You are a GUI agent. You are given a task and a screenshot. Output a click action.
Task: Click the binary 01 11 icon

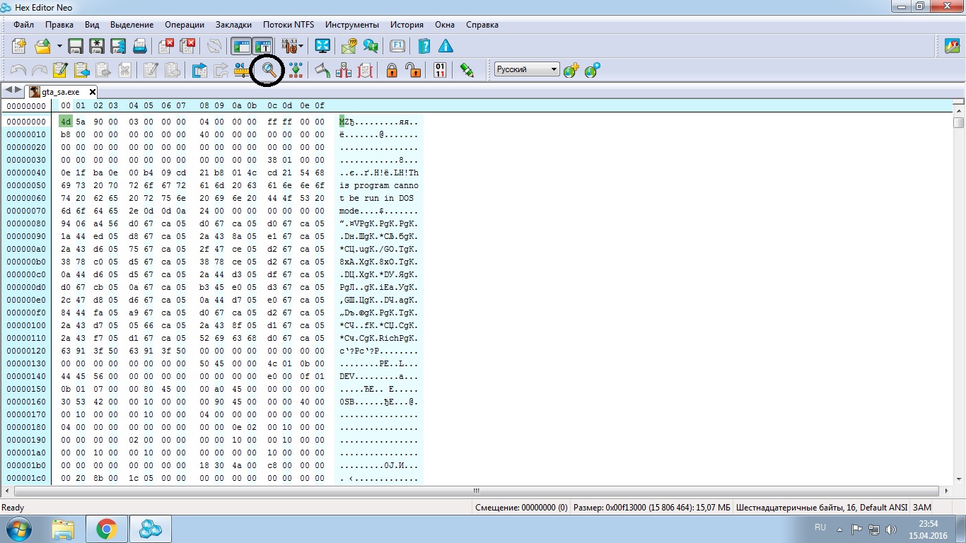[x=440, y=70]
